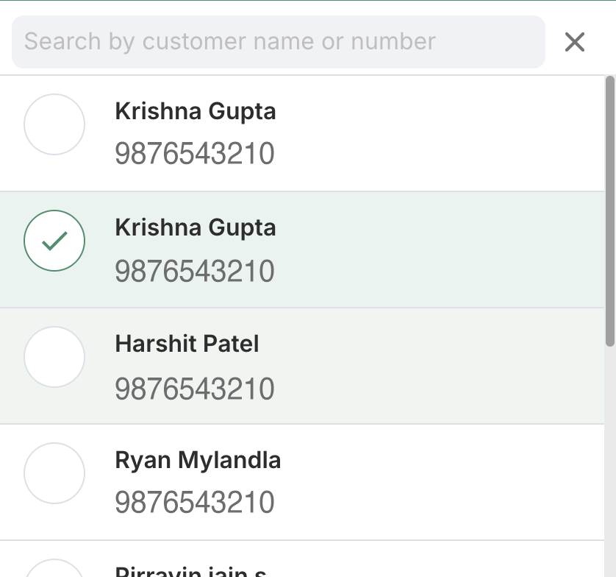Open the Pirravin jain s entry name
Viewport: 616px width, 577px height.
pyautogui.click(x=190, y=572)
